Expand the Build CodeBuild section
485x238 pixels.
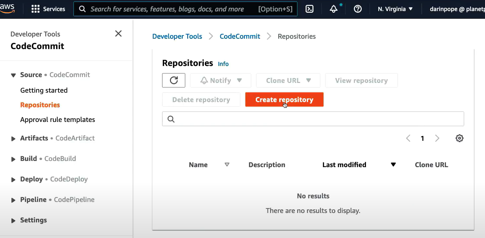click(13, 159)
